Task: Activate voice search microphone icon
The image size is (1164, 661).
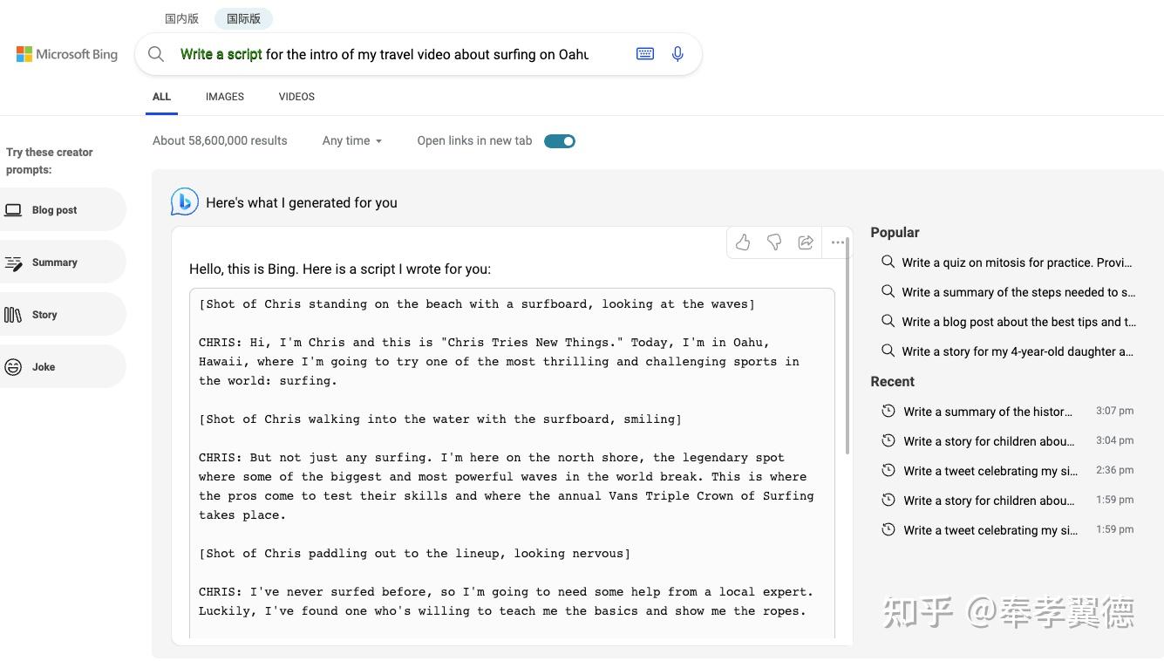Action: pos(677,54)
